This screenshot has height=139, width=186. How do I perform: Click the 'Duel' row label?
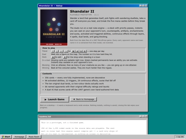(x=44, y=54)
